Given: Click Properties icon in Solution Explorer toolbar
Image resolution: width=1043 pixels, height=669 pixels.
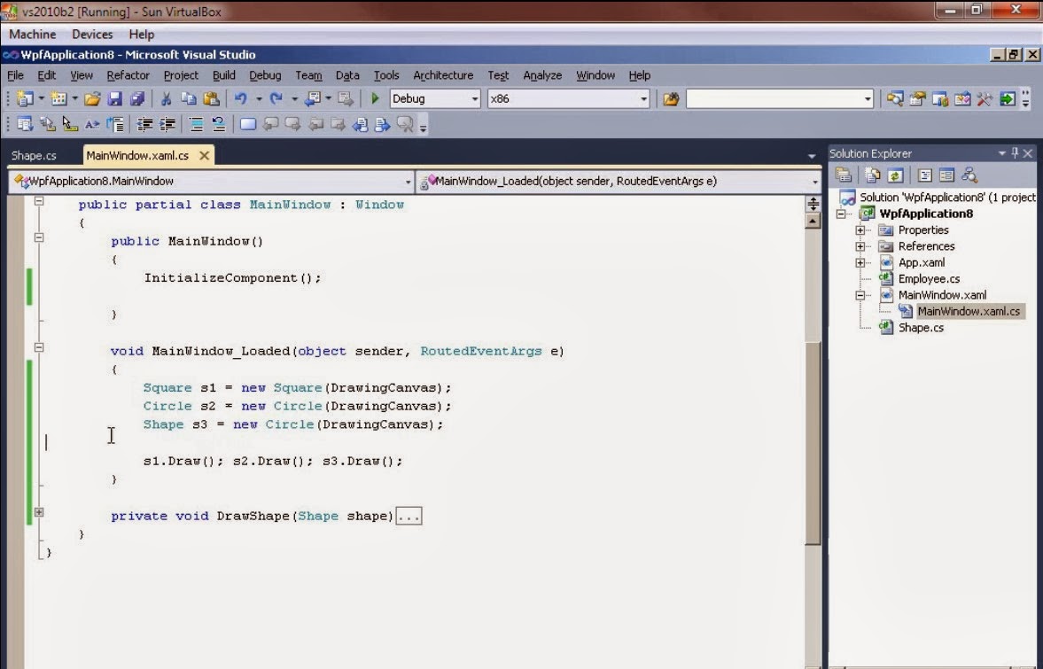Looking at the screenshot, I should point(844,175).
